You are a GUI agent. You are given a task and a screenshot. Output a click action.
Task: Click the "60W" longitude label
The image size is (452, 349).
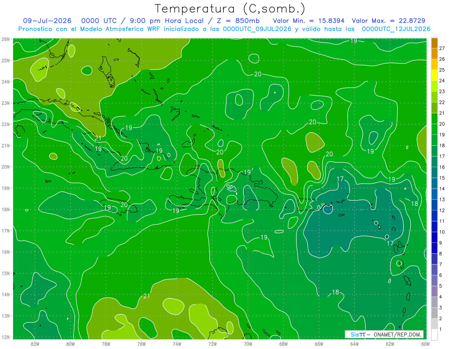click(425, 344)
